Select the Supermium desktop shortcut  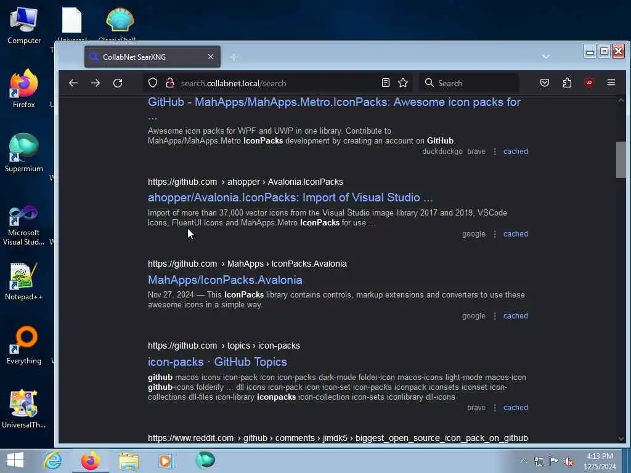pos(24,153)
